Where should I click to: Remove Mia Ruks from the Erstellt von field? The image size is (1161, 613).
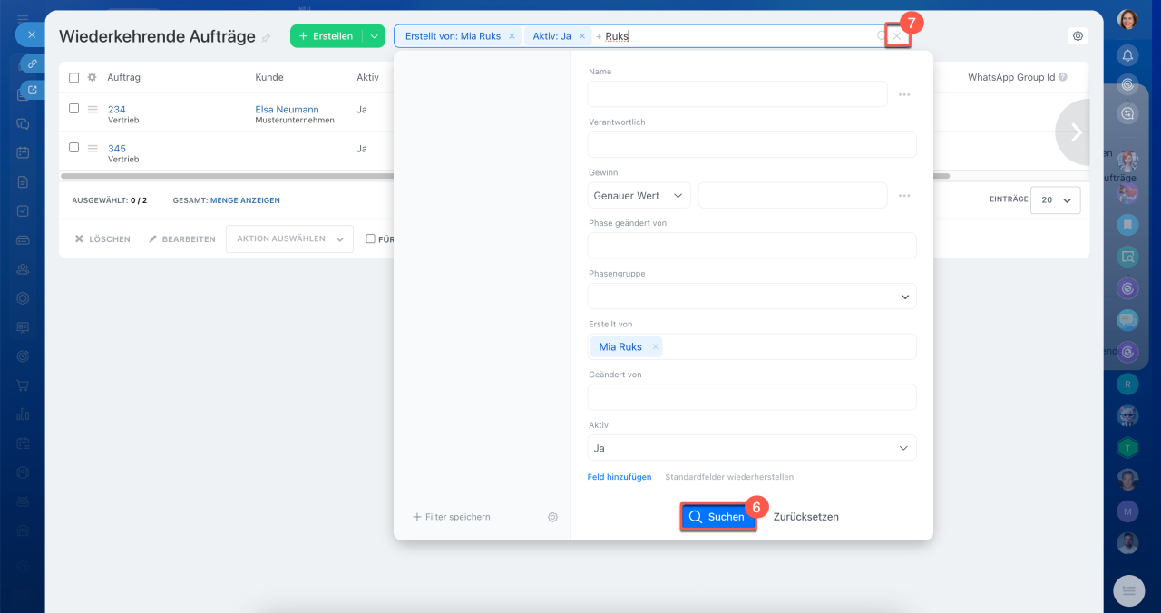655,346
